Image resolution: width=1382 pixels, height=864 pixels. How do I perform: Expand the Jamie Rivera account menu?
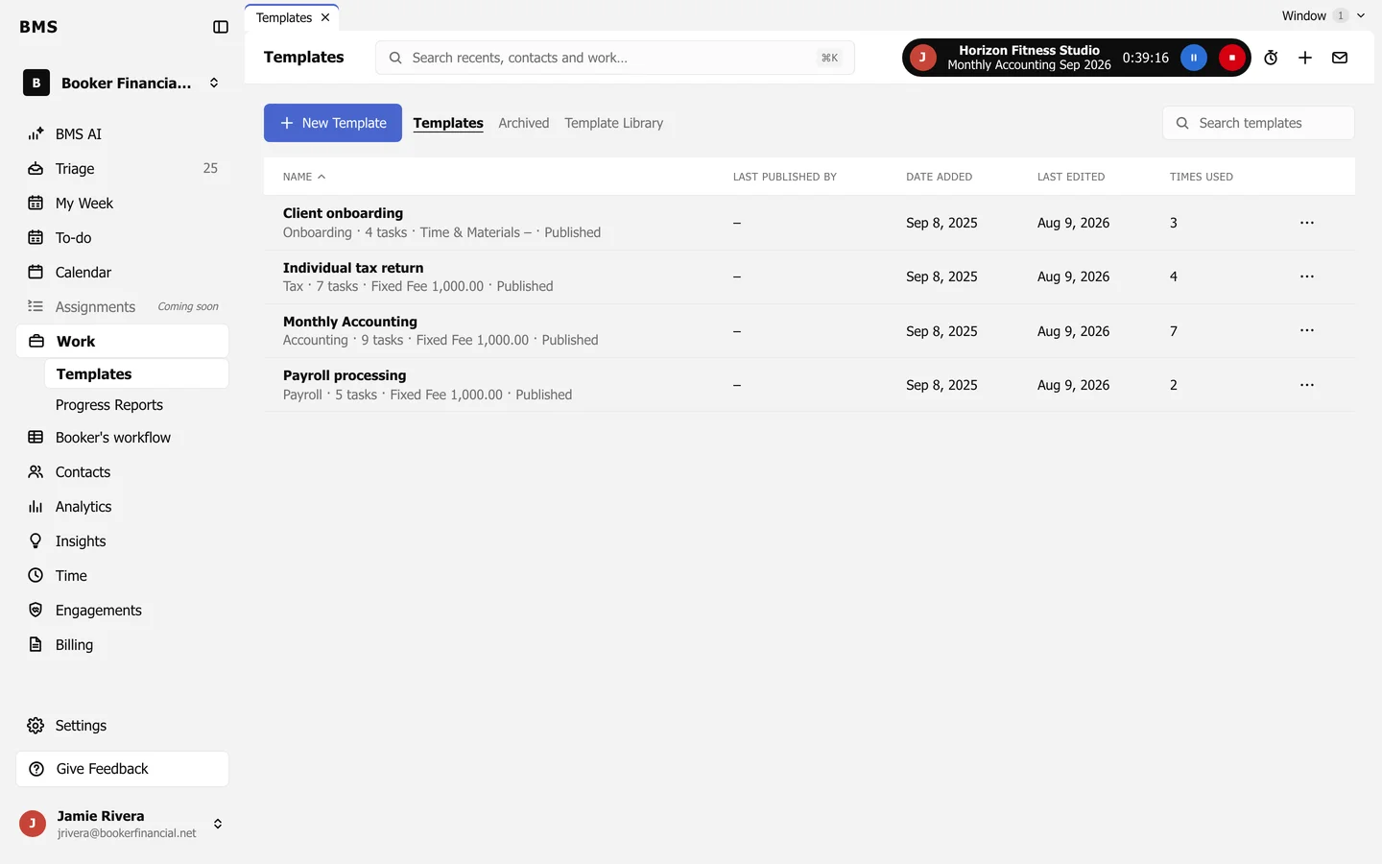coord(123,824)
